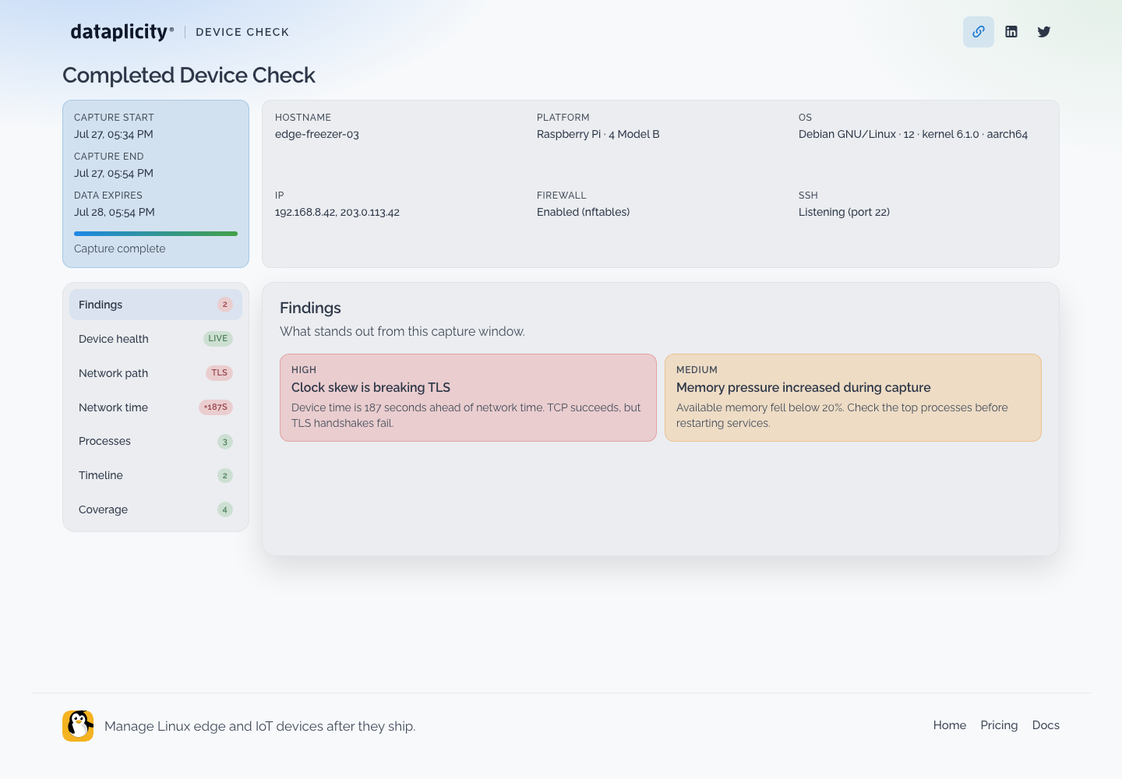Image resolution: width=1122 pixels, height=779 pixels.
Task: Open the Twitter share icon
Action: point(1044,32)
